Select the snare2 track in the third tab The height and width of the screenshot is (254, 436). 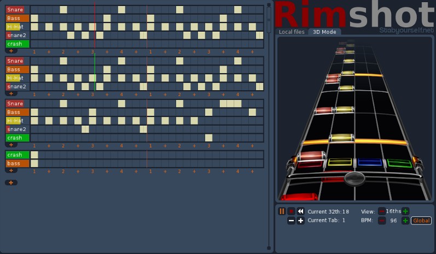coord(18,129)
